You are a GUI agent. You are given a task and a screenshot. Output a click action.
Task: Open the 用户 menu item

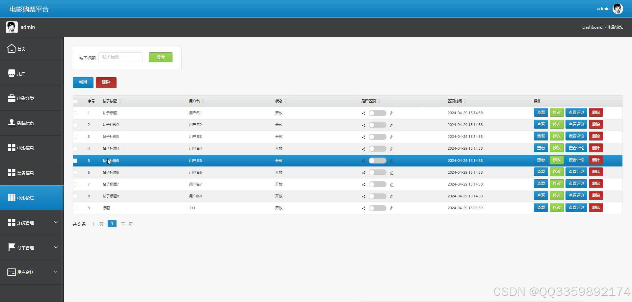click(x=32, y=73)
